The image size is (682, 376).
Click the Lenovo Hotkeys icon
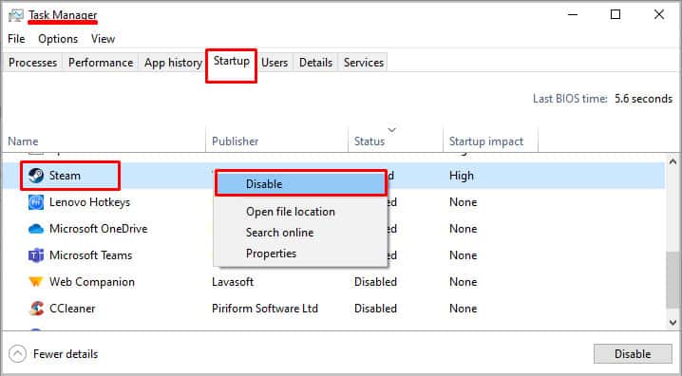coord(36,202)
